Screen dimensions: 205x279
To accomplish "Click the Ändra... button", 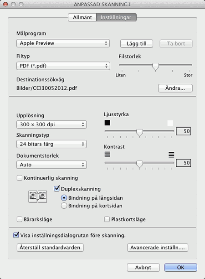I will click(175, 88).
